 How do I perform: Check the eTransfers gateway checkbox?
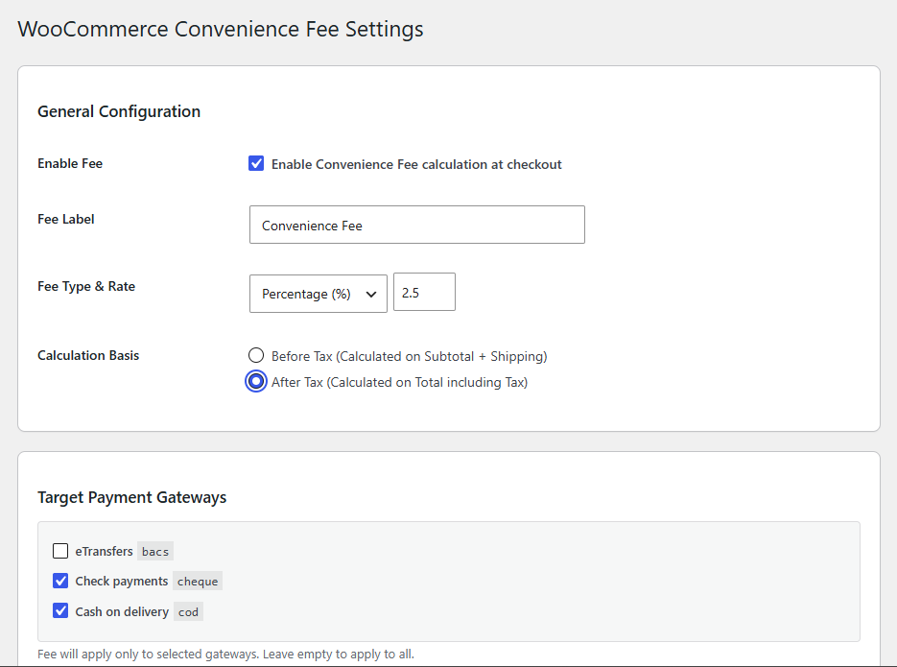point(60,551)
